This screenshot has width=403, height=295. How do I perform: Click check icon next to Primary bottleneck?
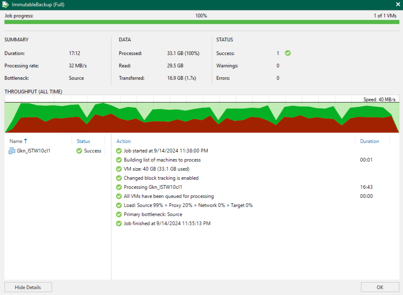[x=119, y=214]
